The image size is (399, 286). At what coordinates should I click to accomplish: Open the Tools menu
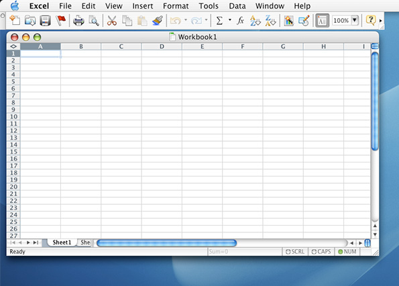coord(209,6)
